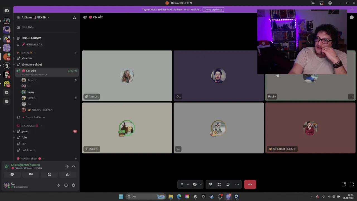Viewport: 357px width, 201px height.
Task: Show the chat panel bubble icon
Action: pyautogui.click(x=352, y=17)
